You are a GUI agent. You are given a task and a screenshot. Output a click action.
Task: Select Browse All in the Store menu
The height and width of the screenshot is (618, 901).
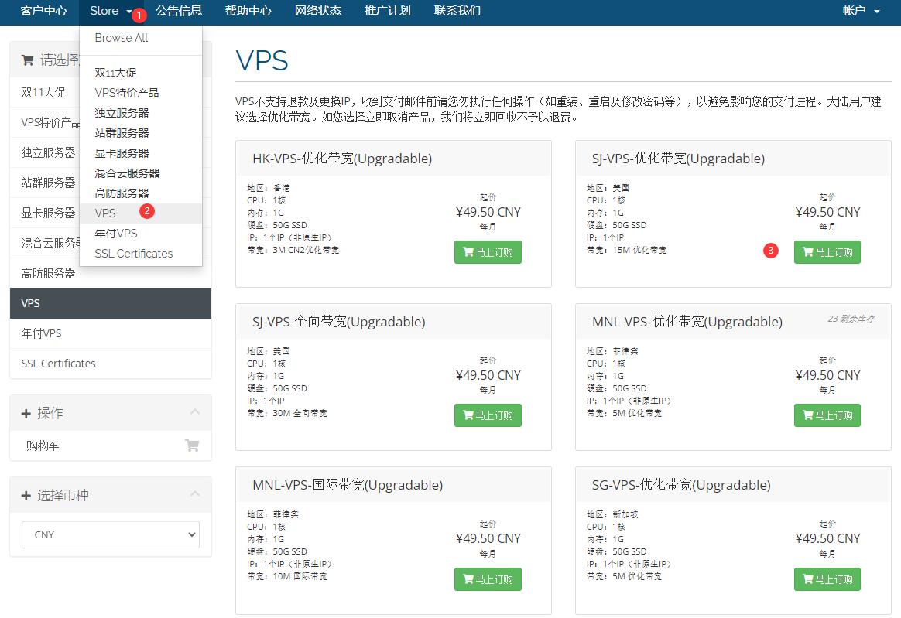(122, 38)
